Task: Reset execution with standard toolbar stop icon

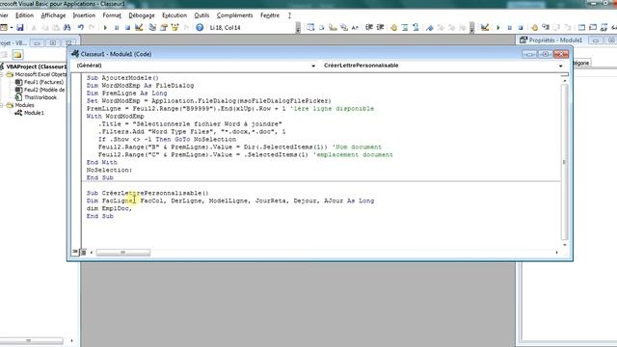Action: tap(127, 28)
